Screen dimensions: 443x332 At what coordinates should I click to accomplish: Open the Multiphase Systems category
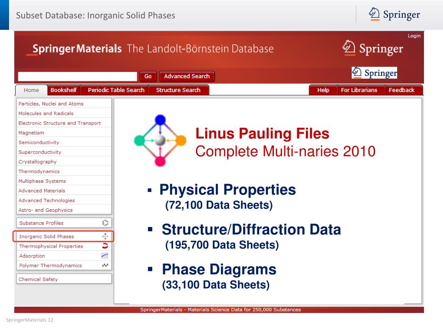tap(64, 181)
